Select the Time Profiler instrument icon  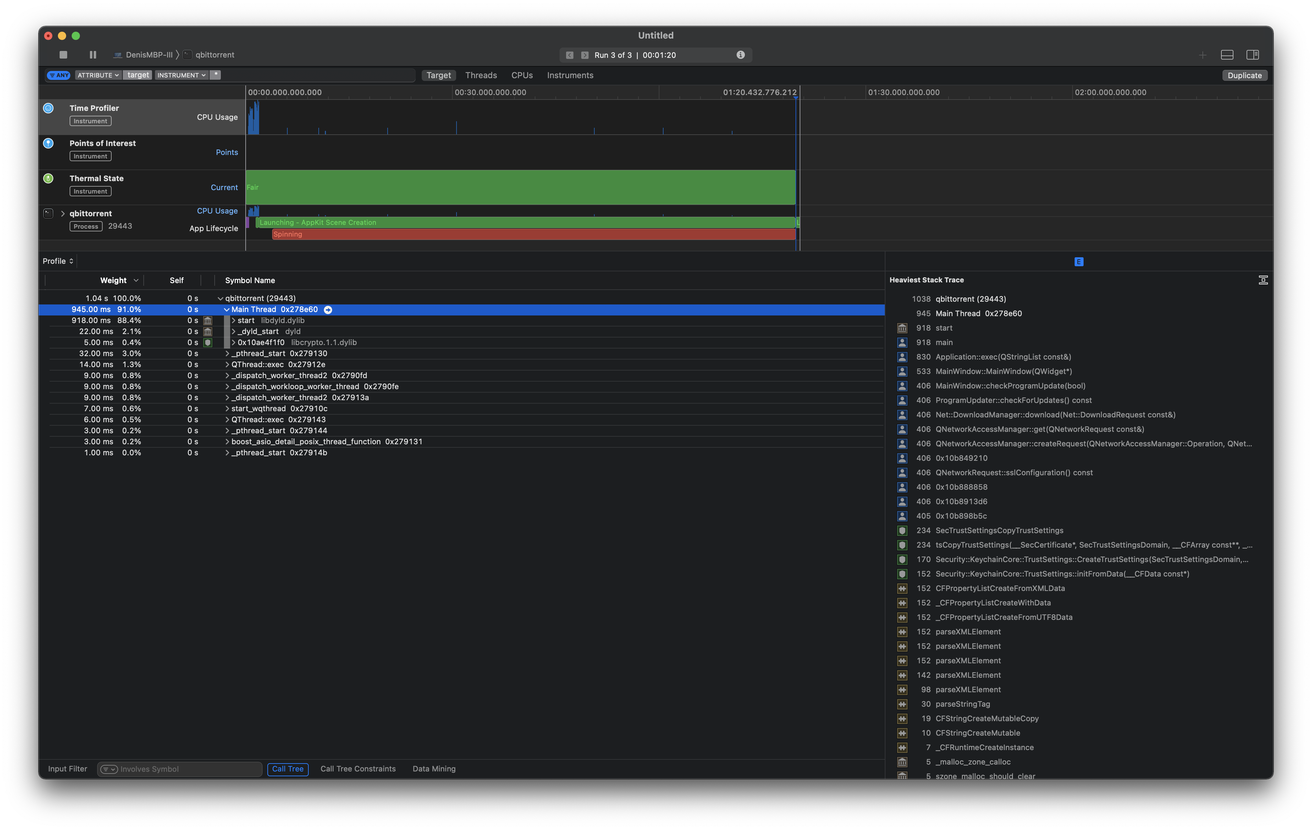pyautogui.click(x=49, y=108)
